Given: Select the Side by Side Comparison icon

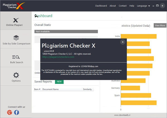Looking at the screenshot, I should 16,38.
